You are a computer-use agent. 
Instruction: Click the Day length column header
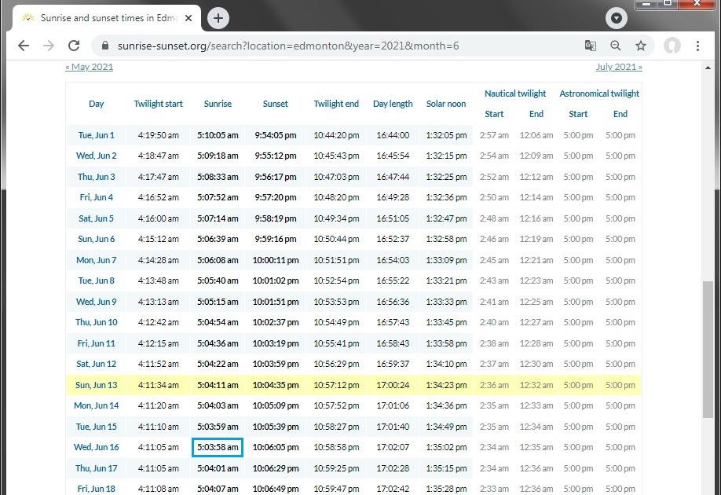coord(393,104)
